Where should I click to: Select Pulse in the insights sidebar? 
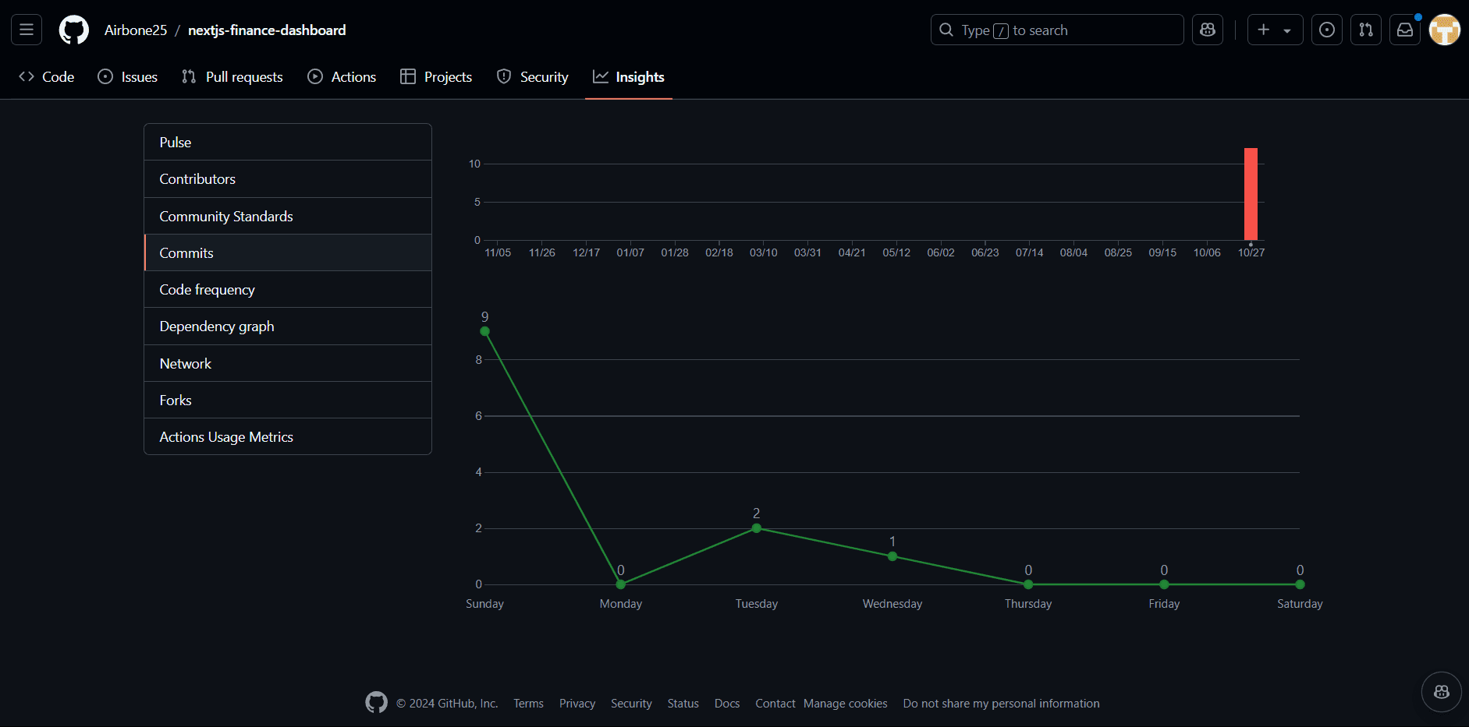click(x=288, y=143)
